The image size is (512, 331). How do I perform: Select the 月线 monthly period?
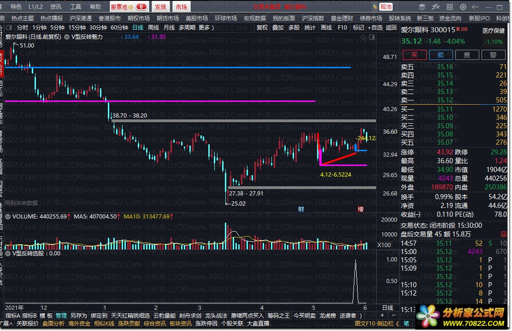[x=169, y=28]
